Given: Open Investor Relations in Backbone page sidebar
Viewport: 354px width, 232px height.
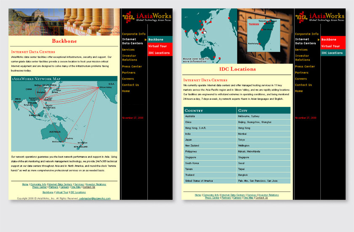Looking at the screenshot, I should click(130, 57).
